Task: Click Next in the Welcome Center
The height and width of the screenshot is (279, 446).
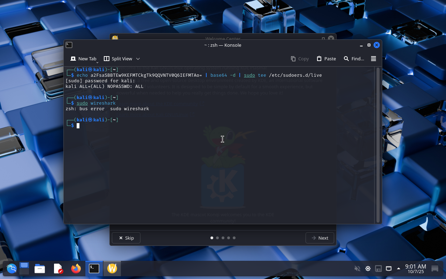Action: point(320,238)
